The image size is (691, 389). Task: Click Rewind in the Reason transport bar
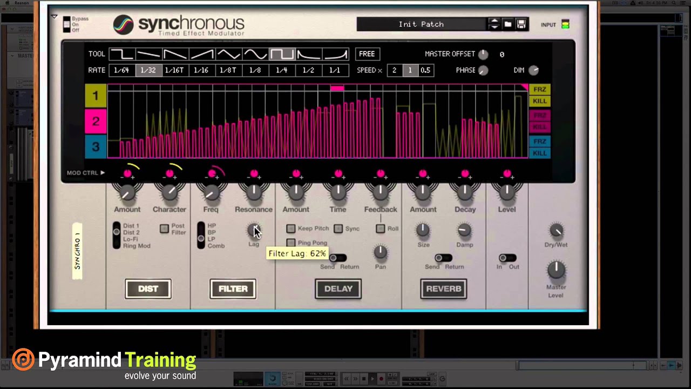click(x=347, y=379)
